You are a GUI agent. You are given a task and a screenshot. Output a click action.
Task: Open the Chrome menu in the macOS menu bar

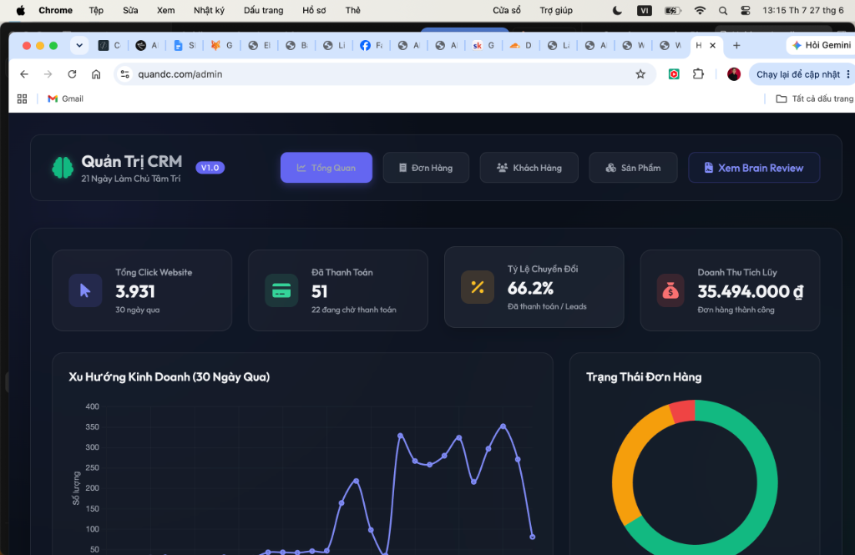pyautogui.click(x=56, y=10)
